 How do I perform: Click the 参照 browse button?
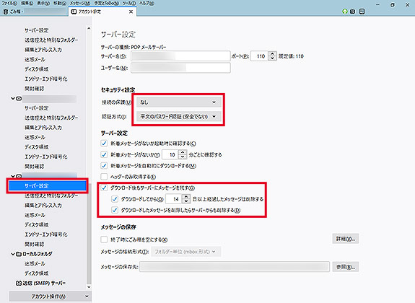coord(346,267)
